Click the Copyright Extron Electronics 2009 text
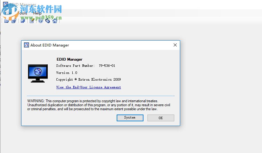 tap(89, 79)
